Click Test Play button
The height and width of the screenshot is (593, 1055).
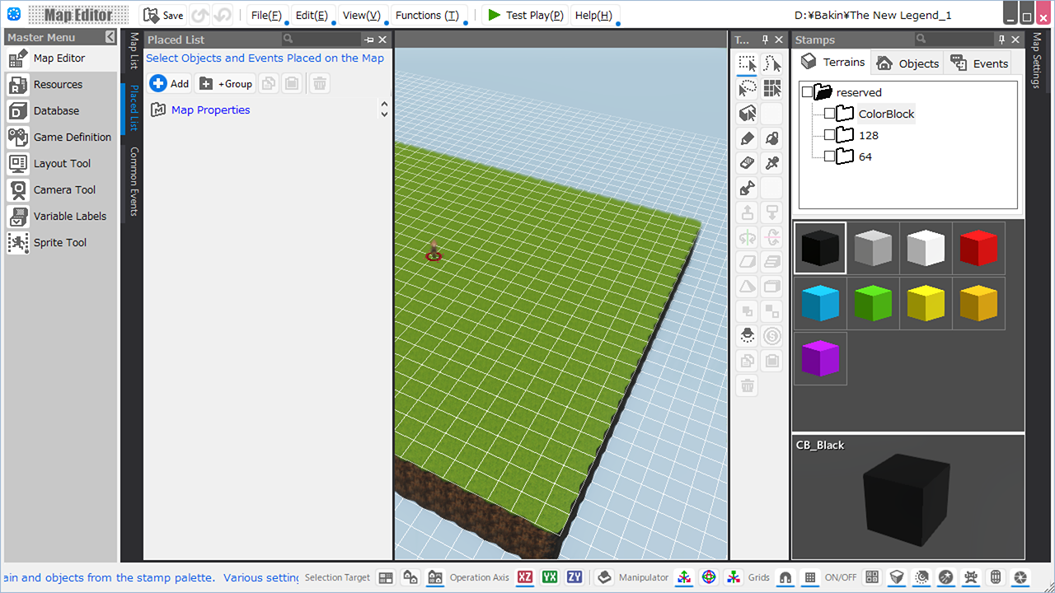coord(525,16)
